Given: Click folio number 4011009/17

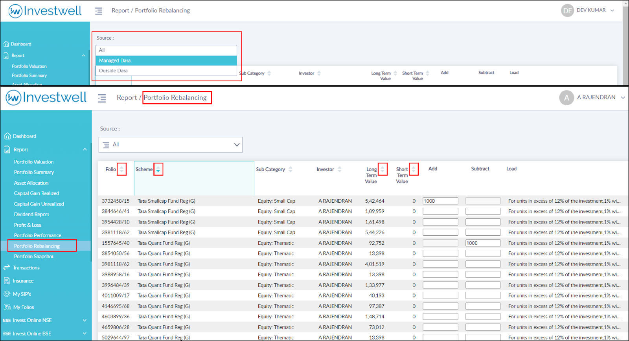Looking at the screenshot, I should pos(116,296).
